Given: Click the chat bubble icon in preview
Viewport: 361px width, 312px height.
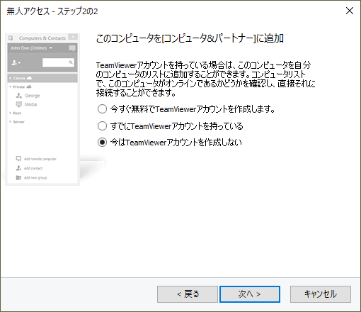Looking at the screenshot, I should tap(72, 48).
